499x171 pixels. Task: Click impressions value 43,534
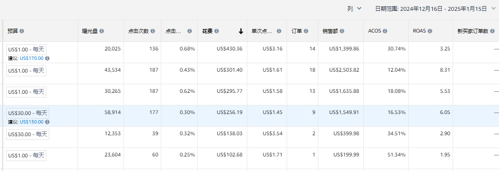[113, 70]
